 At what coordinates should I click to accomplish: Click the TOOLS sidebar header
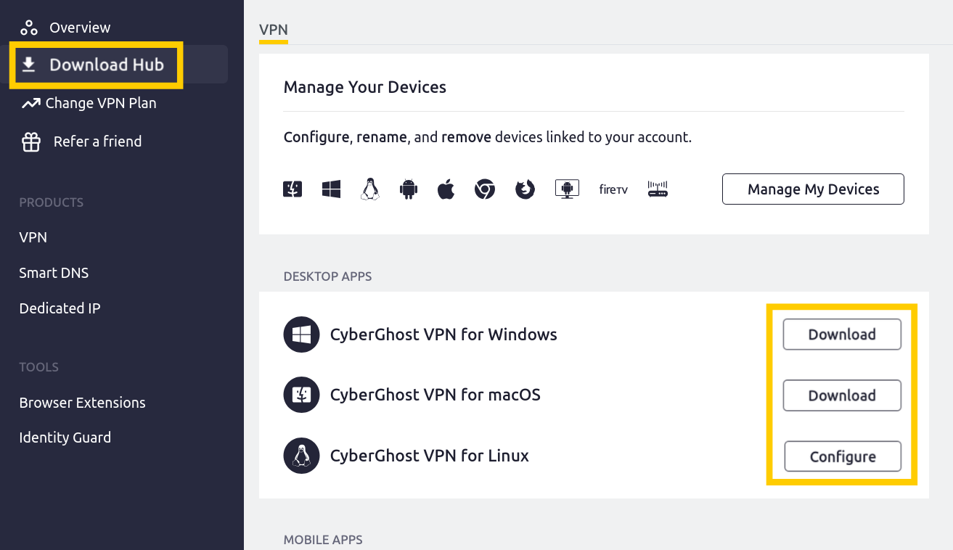(x=39, y=367)
